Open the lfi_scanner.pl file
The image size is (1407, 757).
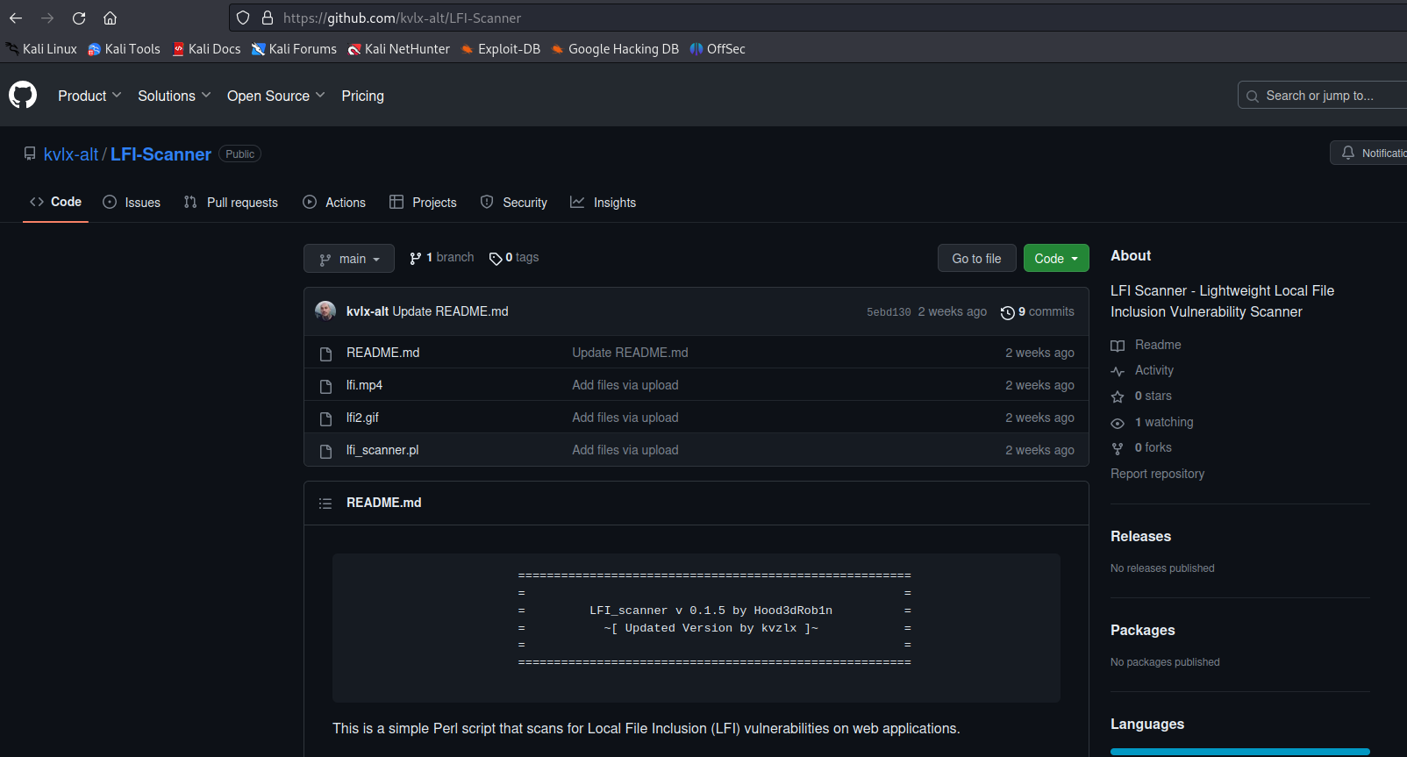click(x=382, y=450)
